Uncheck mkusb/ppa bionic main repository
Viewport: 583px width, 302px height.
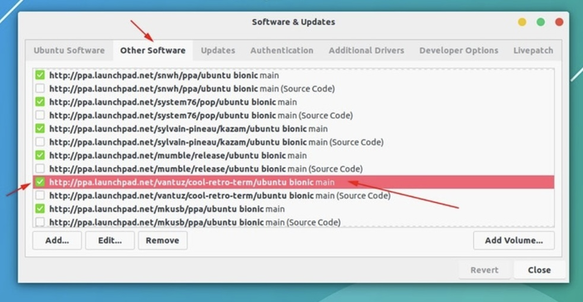coord(40,209)
